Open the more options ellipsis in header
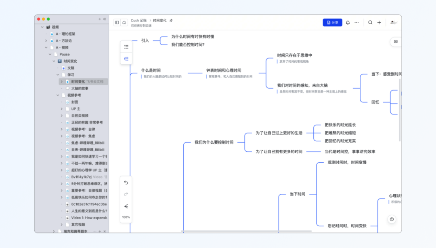The height and width of the screenshot is (248, 436). [357, 23]
